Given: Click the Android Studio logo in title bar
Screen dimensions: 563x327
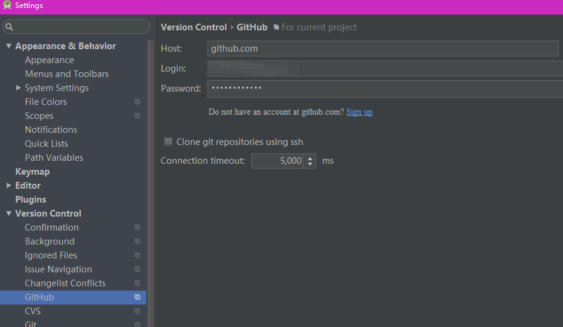Looking at the screenshot, I should pos(7,5).
